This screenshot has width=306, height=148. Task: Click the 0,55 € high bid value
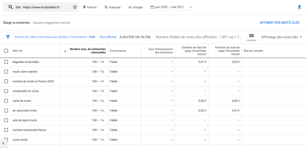(236, 62)
